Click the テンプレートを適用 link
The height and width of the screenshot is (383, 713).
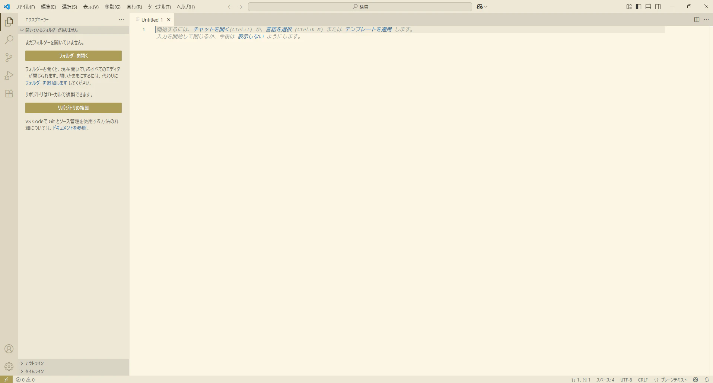pos(368,29)
